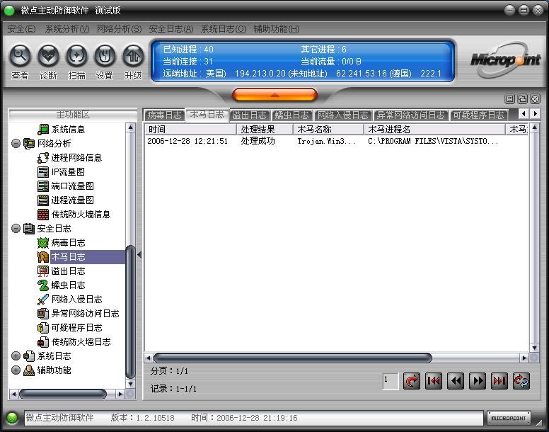Collapse the 安全日志 tree node
The width and height of the screenshot is (549, 432).
tap(16, 229)
